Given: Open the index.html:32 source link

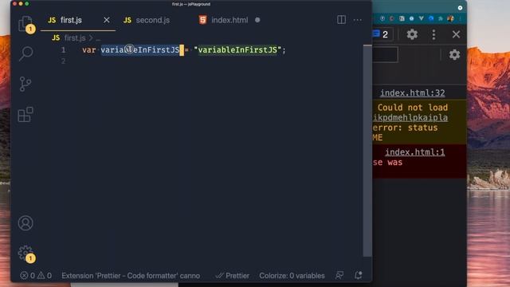Looking at the screenshot, I should [413, 93].
